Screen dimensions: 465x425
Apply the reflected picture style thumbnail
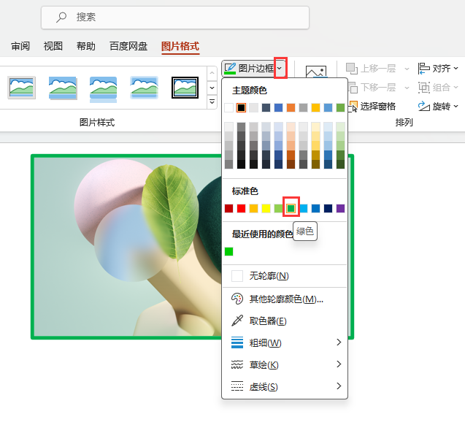click(x=103, y=89)
